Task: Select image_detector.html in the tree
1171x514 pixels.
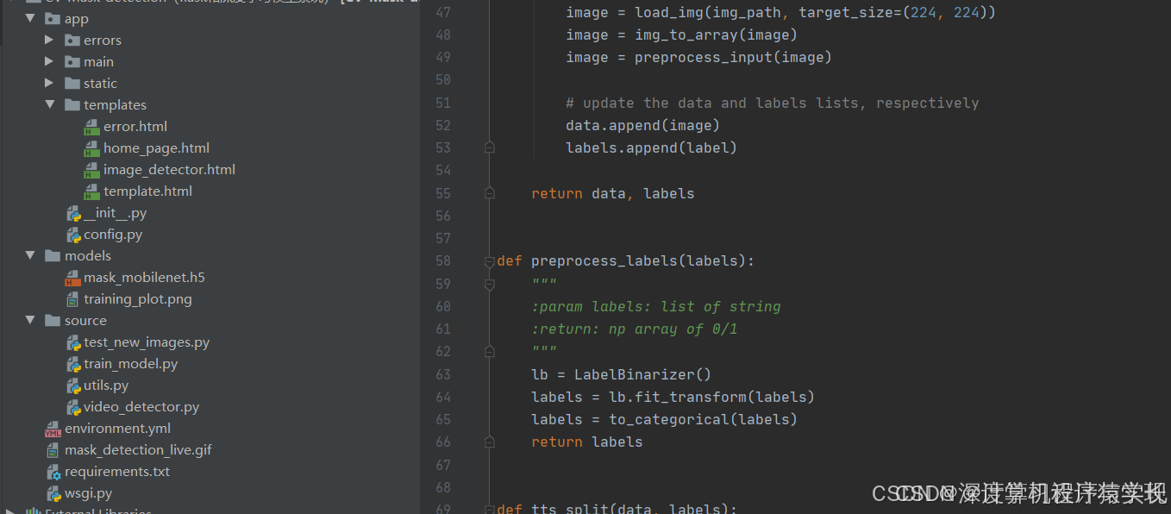Action: 170,170
